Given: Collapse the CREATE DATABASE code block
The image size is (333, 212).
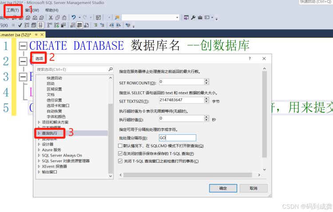Looking at the screenshot, I should click(x=23, y=46).
